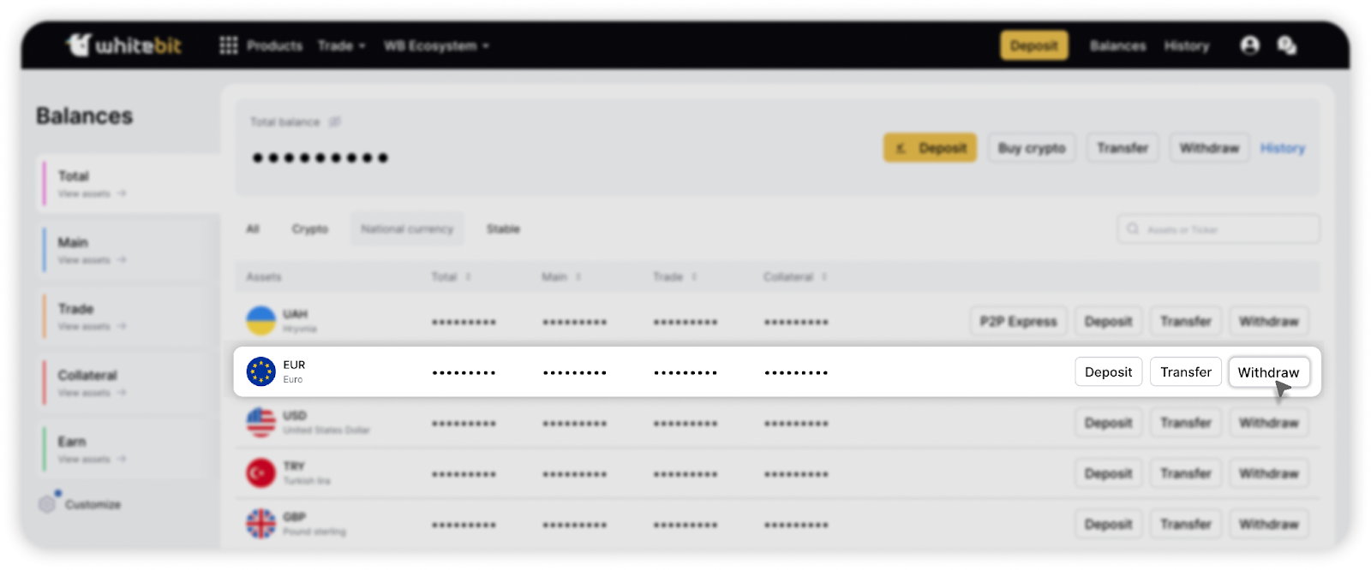Open the History link near Withdraw
The width and height of the screenshot is (1371, 570).
pos(1282,148)
